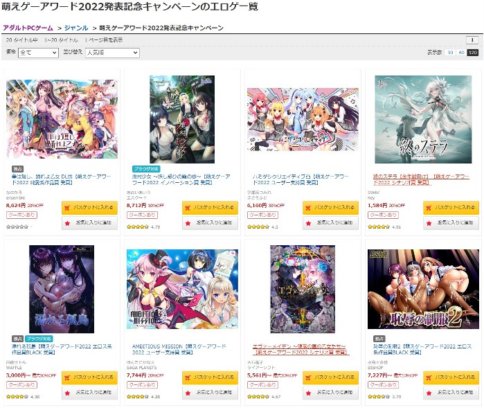This screenshot has height=408, width=484.
Task: Open the 終のステラ title link
Action: click(421, 179)
